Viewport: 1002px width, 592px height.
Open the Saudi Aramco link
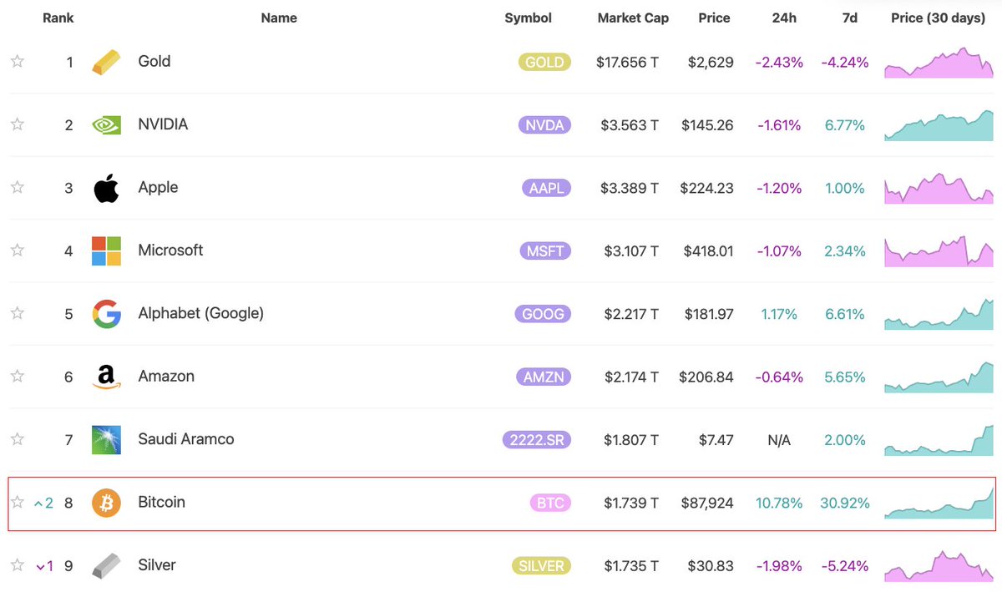pyautogui.click(x=186, y=439)
